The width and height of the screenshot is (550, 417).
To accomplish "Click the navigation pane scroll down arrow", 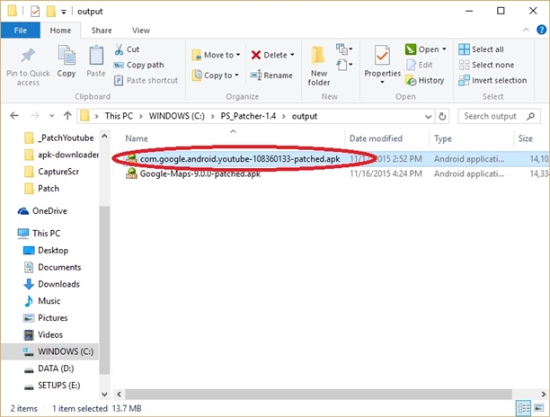I will (x=104, y=395).
